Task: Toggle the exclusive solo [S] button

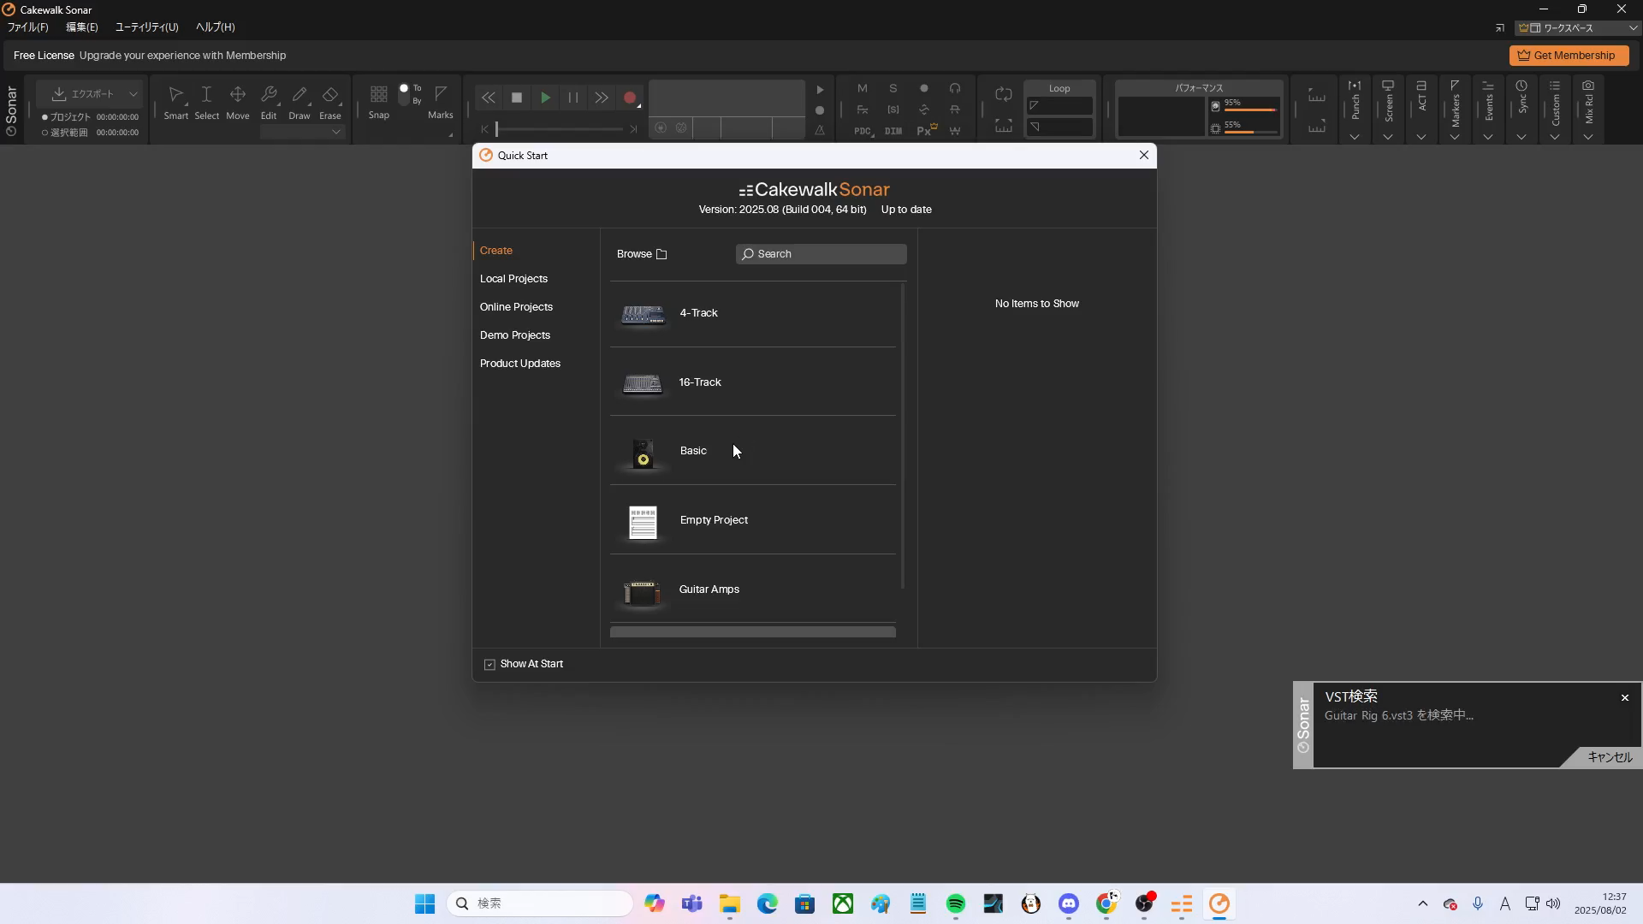Action: tap(893, 110)
